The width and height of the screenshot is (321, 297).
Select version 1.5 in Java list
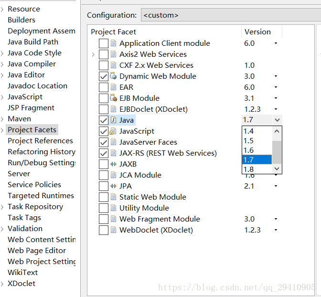[257, 140]
